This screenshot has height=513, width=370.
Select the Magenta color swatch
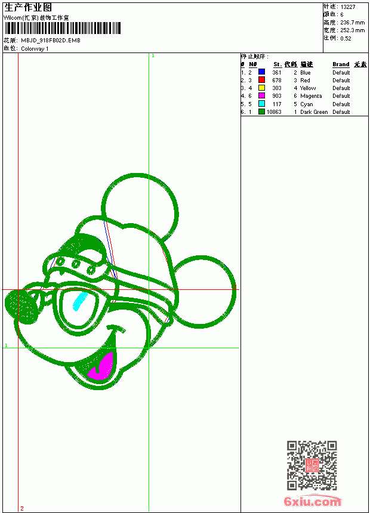[x=261, y=95]
